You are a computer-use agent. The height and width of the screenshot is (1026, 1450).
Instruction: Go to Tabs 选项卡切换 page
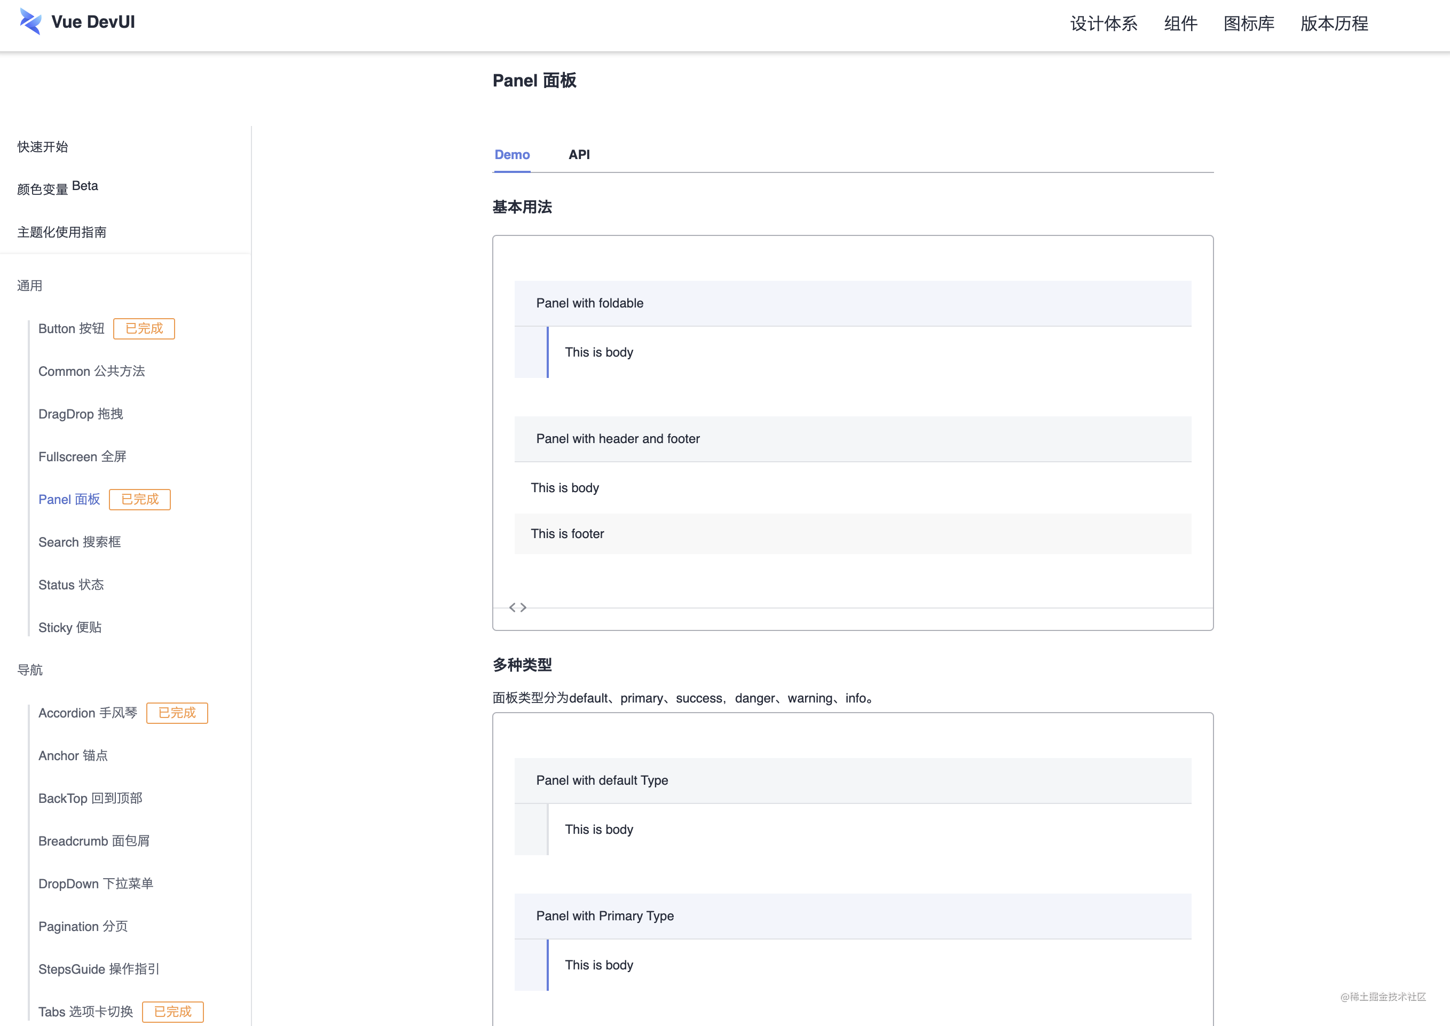click(86, 1012)
